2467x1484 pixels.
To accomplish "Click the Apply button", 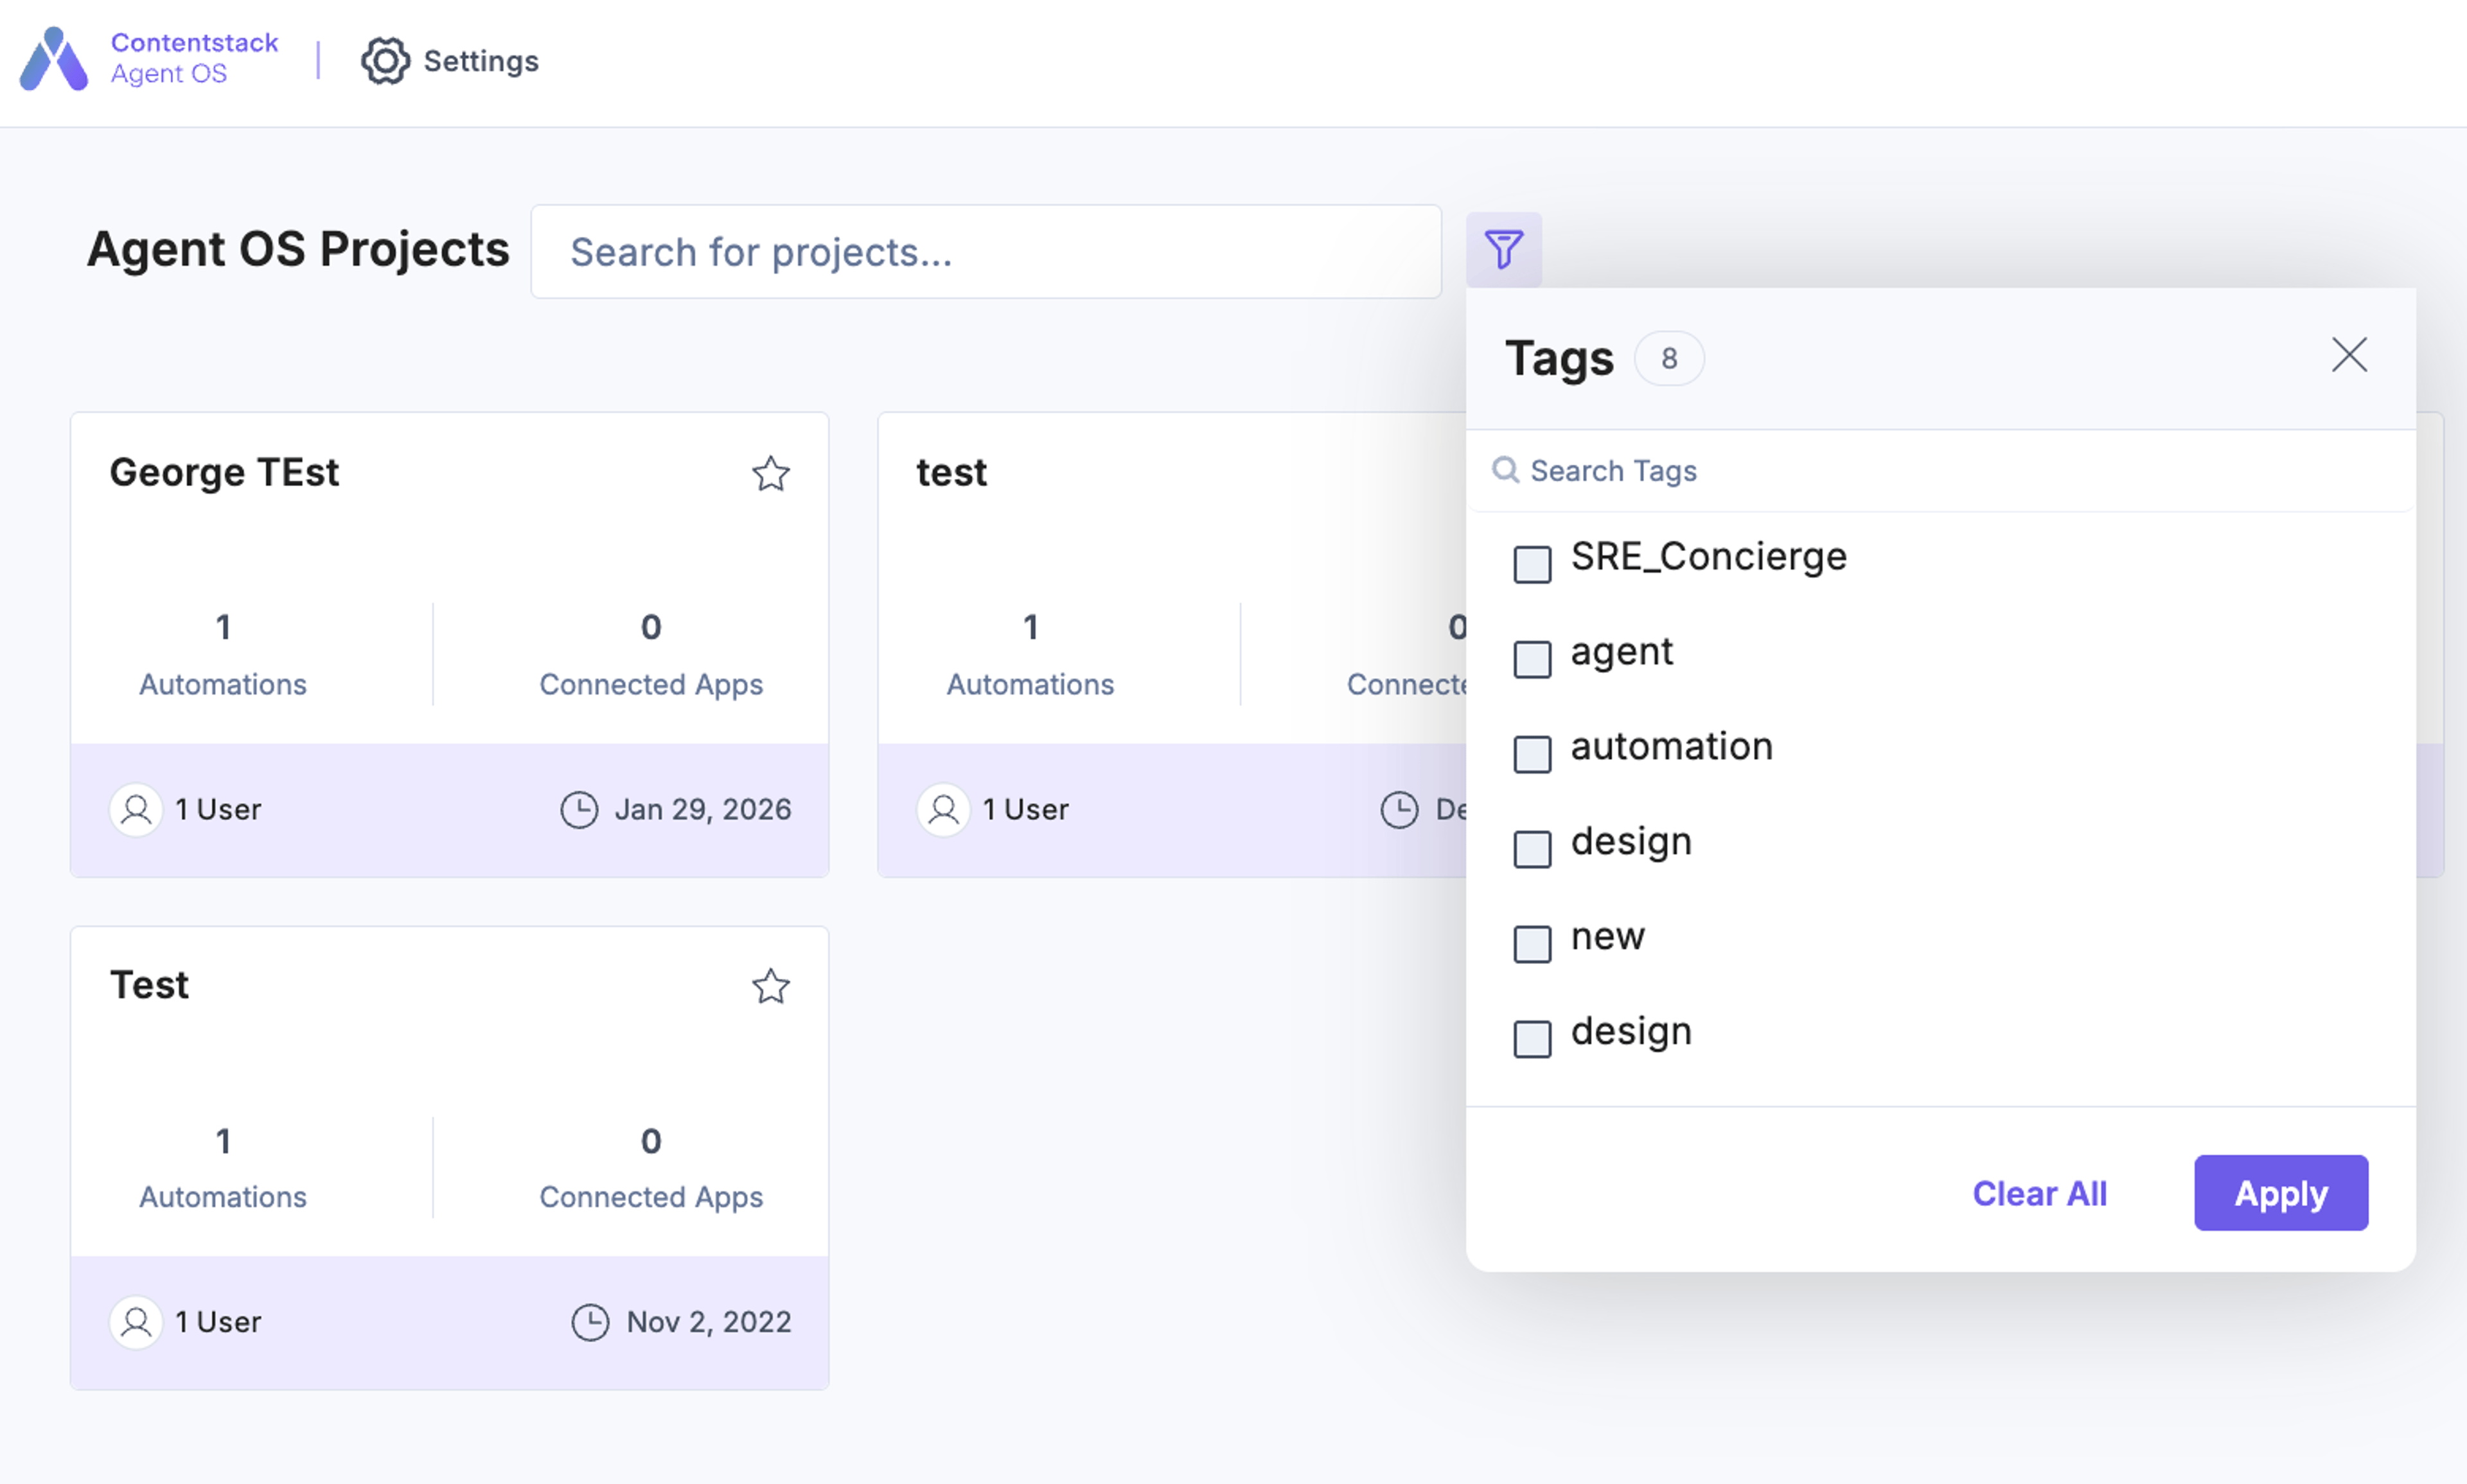I will tap(2281, 1193).
